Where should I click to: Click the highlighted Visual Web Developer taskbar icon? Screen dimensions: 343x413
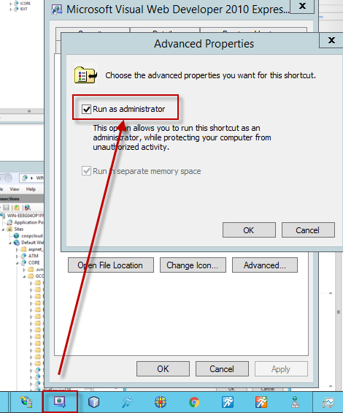(60, 402)
